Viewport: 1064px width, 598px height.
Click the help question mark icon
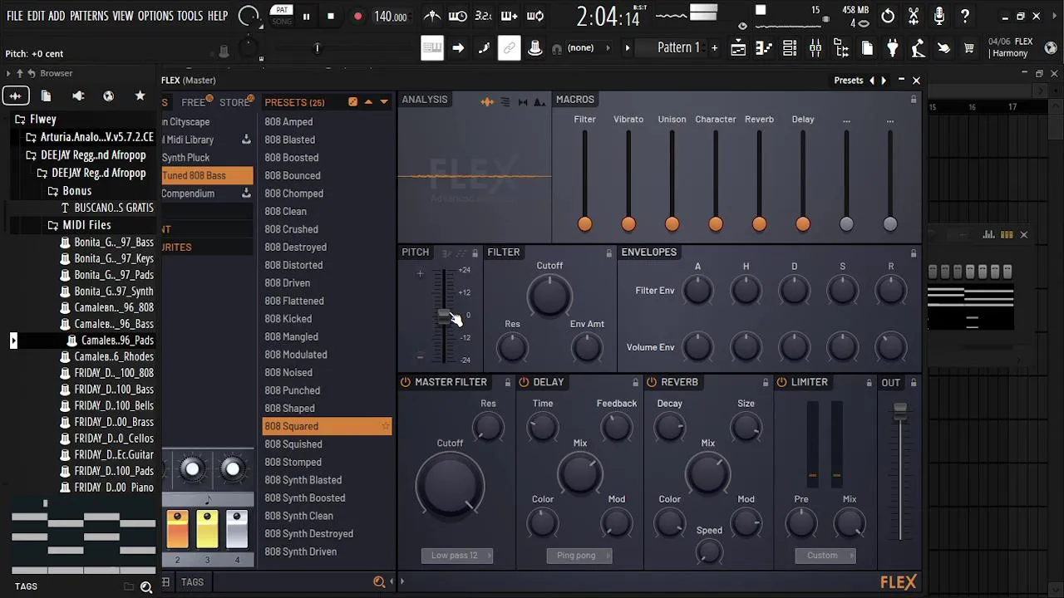(x=965, y=16)
